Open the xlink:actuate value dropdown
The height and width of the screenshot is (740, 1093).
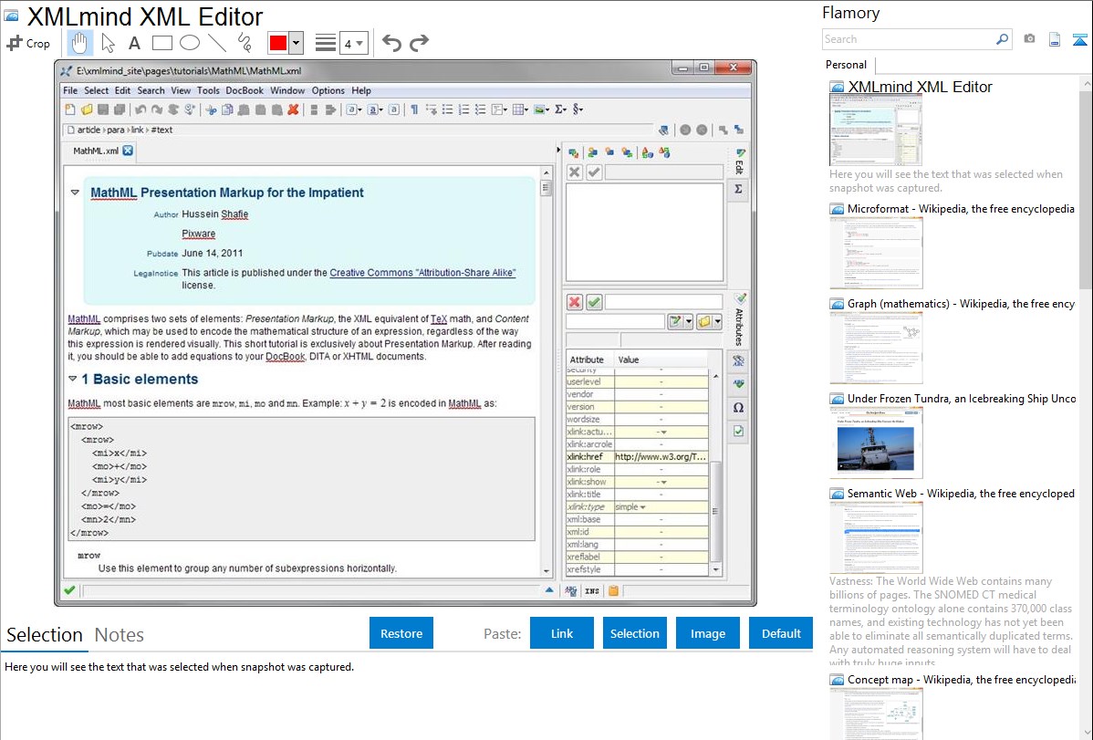[x=663, y=432]
